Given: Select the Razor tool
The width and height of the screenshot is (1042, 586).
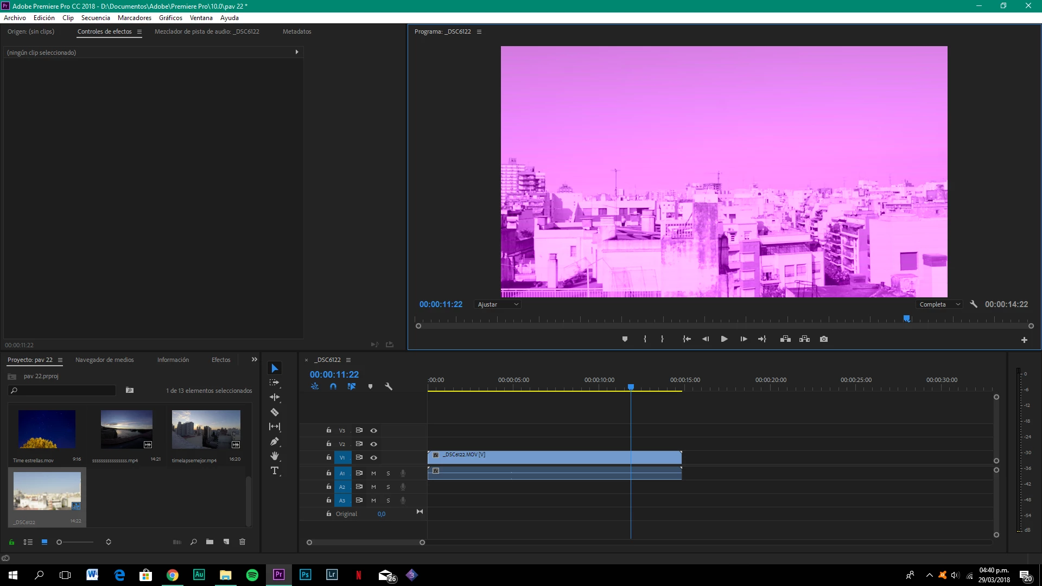Looking at the screenshot, I should tap(275, 412).
